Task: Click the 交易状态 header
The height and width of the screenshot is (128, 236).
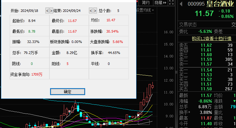Action: point(188,24)
